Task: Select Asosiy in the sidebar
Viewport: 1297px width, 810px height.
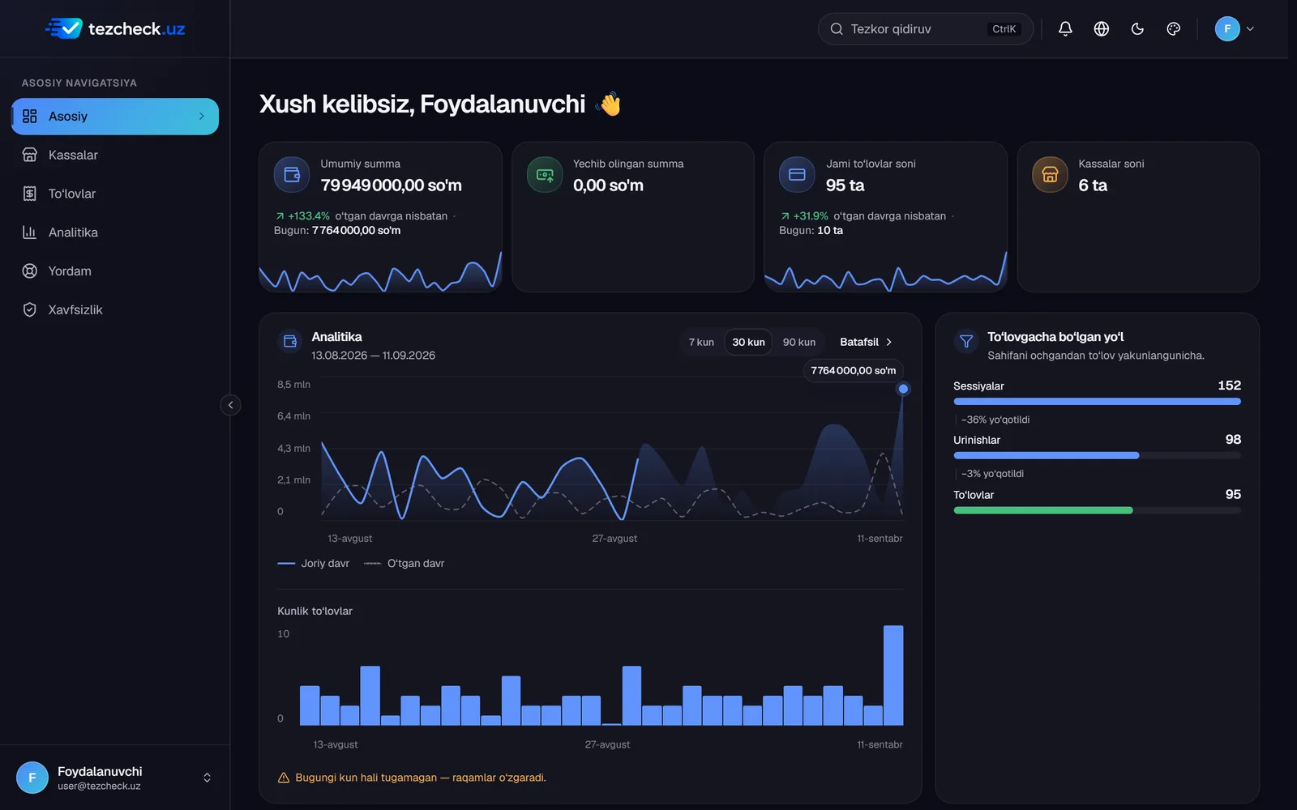Action: click(115, 117)
